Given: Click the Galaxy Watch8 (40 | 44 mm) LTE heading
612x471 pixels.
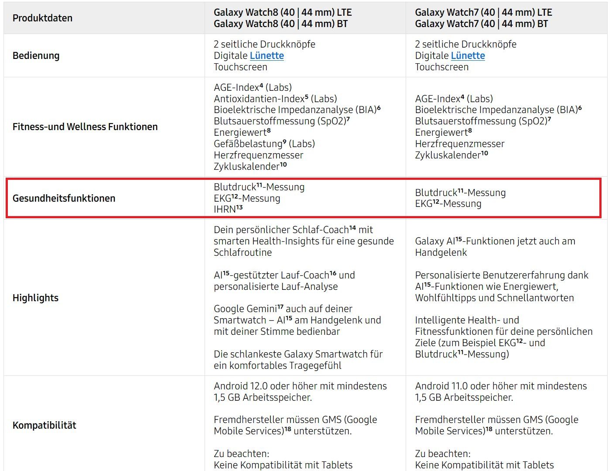Looking at the screenshot, I should (x=283, y=12).
